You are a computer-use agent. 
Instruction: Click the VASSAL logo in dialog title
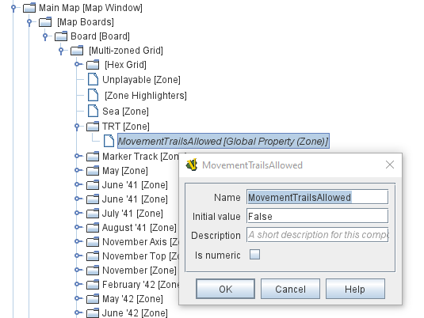click(x=192, y=165)
